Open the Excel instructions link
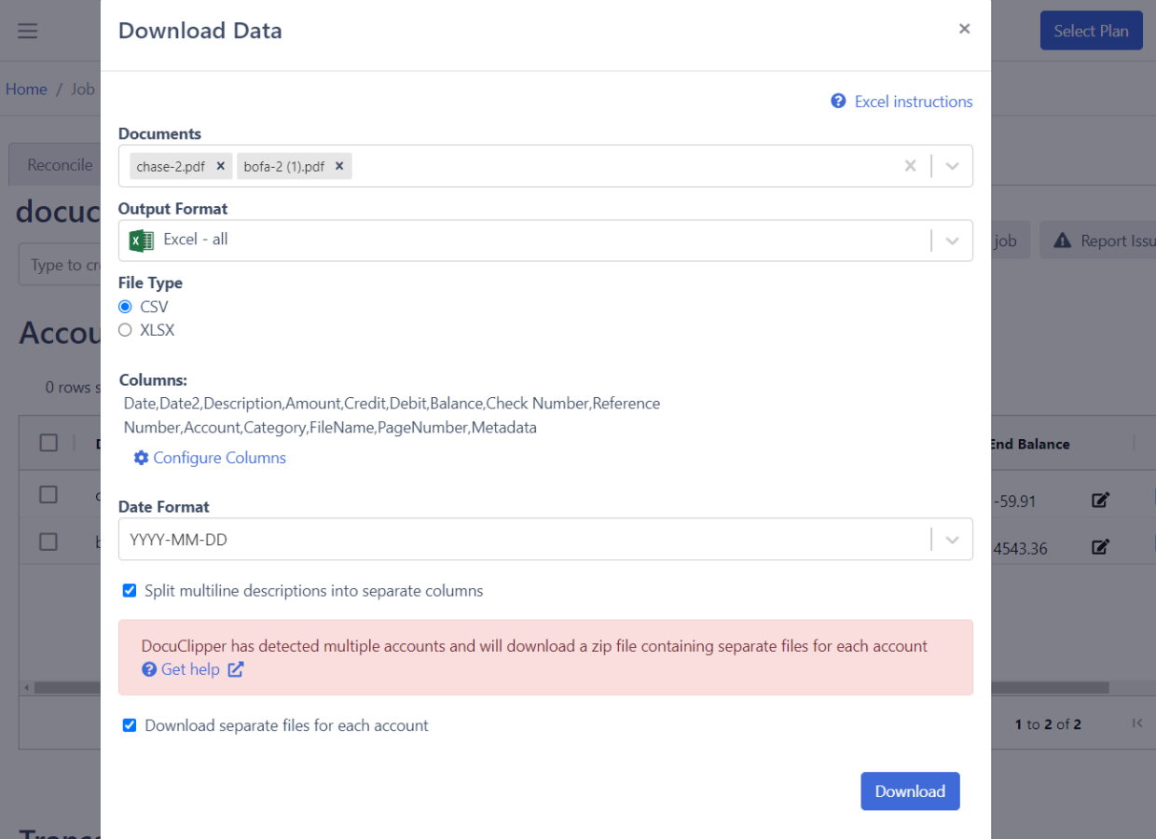 914,102
